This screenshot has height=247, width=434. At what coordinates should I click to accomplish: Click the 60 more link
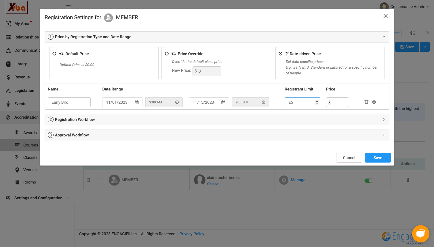coord(213,184)
